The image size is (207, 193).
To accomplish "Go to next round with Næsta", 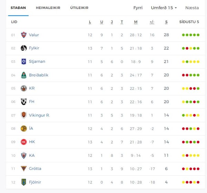I will (x=192, y=8).
